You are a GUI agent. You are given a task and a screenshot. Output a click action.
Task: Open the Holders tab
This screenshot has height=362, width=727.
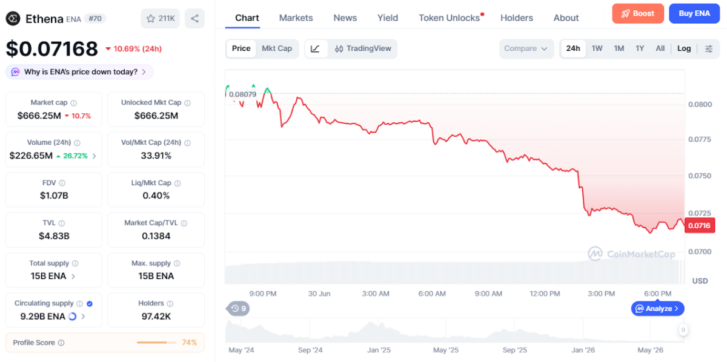pyautogui.click(x=517, y=18)
